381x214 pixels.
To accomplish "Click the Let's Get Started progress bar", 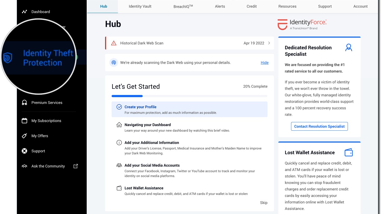I will pyautogui.click(x=190, y=96).
